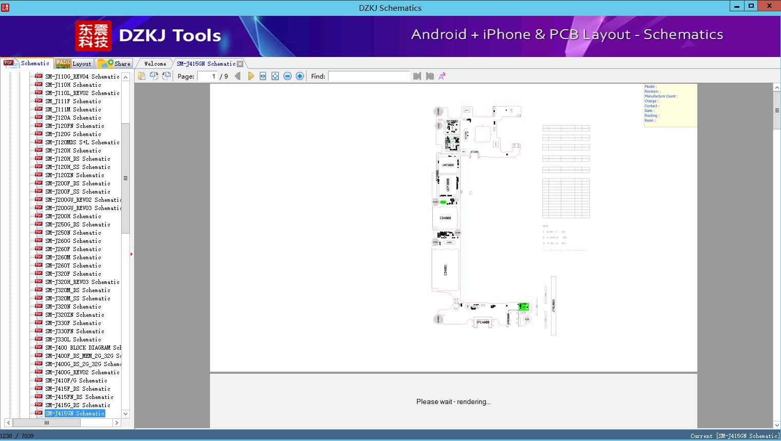Select SM-J320M_SS Schematic

tap(78, 298)
